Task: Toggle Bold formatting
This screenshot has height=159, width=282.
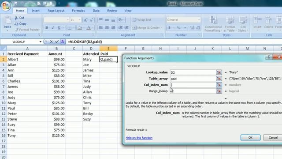Action: pyautogui.click(x=47, y=27)
